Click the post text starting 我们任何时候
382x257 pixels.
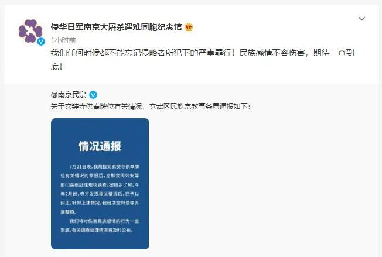[x=203, y=60]
